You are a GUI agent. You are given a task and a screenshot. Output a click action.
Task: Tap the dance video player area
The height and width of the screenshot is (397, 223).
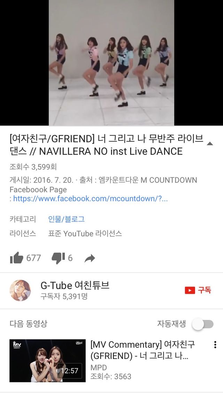(111, 62)
